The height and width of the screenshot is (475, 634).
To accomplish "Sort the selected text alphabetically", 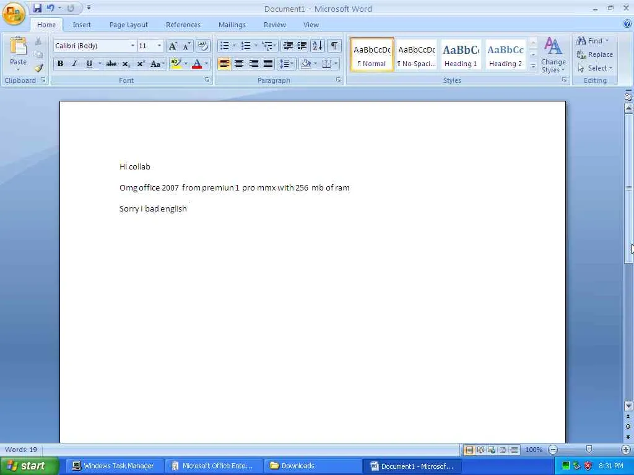I will click(x=318, y=46).
